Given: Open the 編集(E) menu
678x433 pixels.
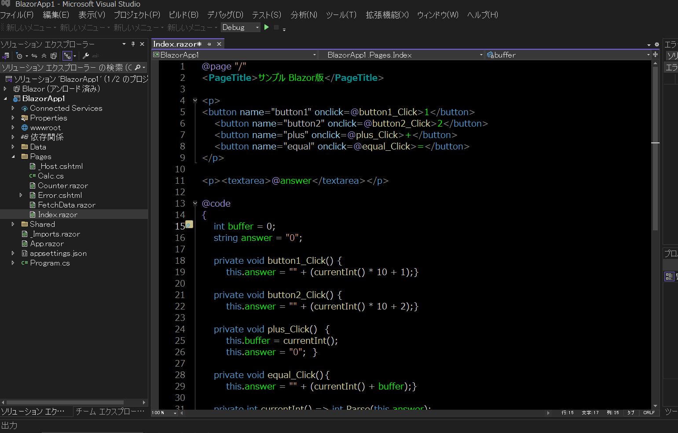Looking at the screenshot, I should [x=56, y=15].
